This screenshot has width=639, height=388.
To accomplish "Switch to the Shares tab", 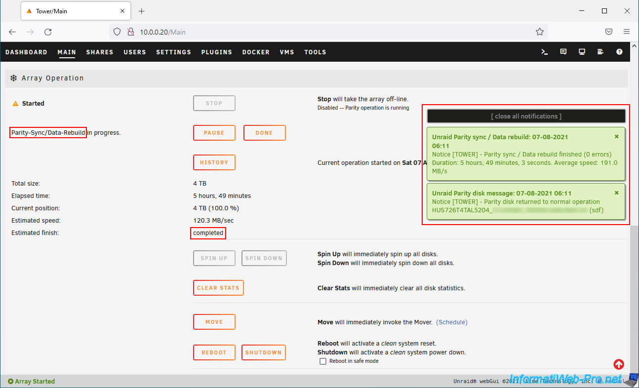I will click(100, 52).
